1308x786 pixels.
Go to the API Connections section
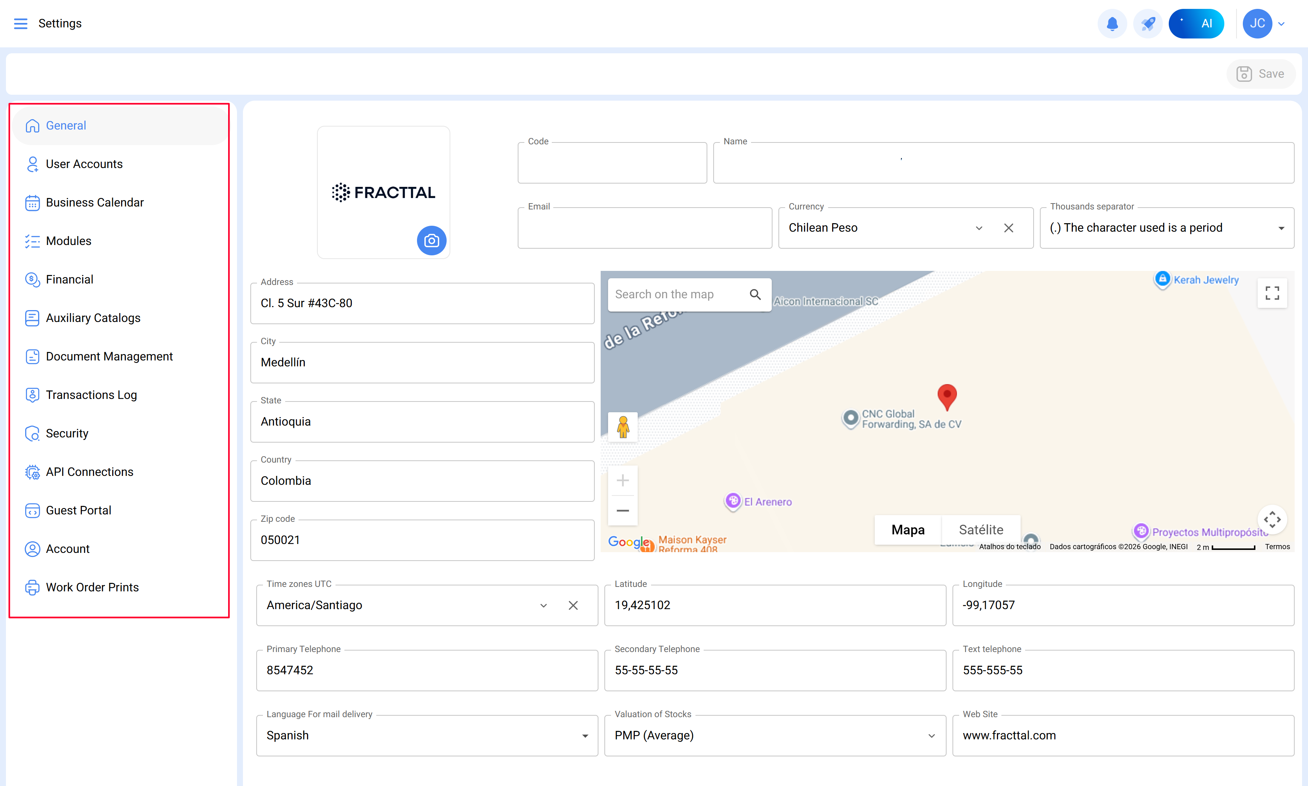pos(89,472)
